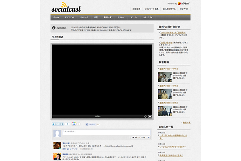Click the Twitter tweet button
The width and height of the screenshot is (241, 161).
tap(59, 124)
